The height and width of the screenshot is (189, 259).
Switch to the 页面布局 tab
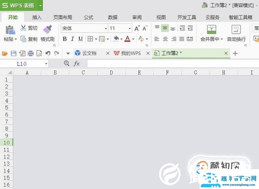63,17
